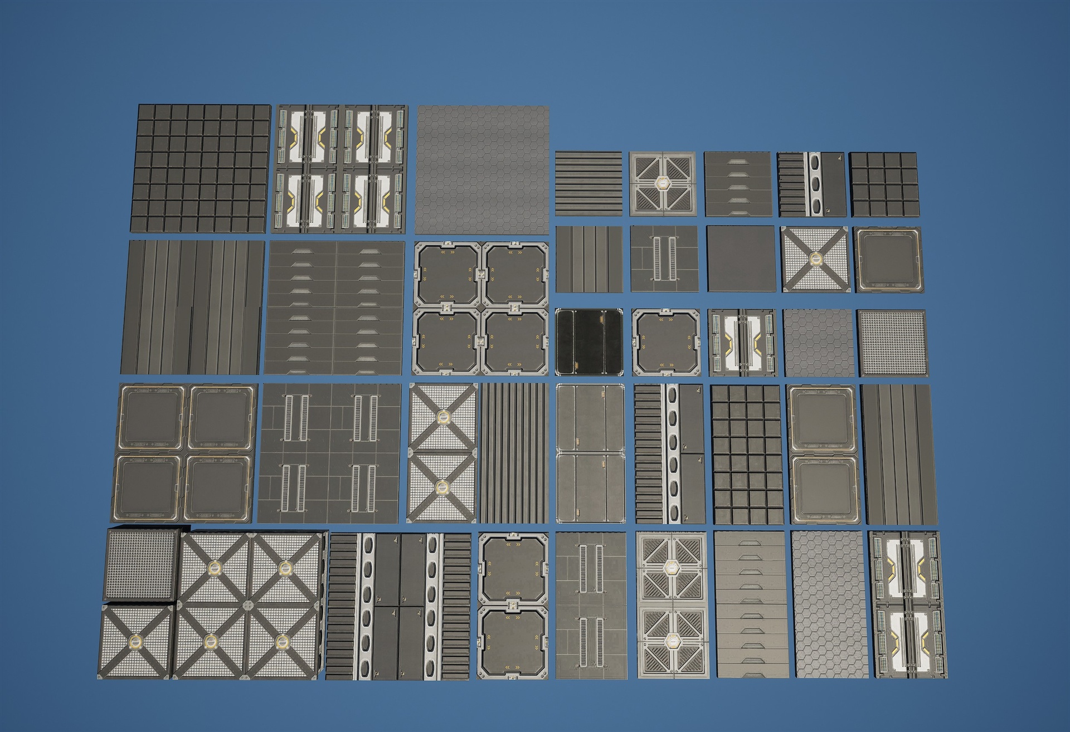1070x732 pixels.
Task: Select the small horizontally striped tile
Action: click(588, 183)
